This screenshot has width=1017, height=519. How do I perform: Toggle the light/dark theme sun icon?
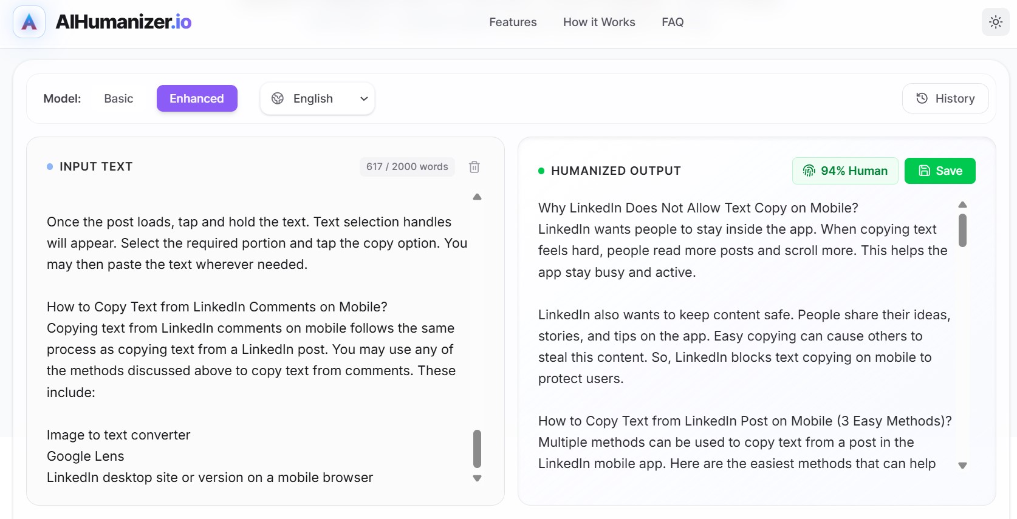pyautogui.click(x=996, y=22)
